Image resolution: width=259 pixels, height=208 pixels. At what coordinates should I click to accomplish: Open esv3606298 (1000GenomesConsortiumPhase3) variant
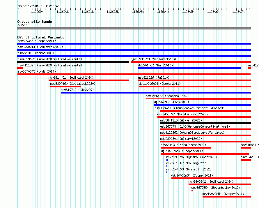coord(189,108)
